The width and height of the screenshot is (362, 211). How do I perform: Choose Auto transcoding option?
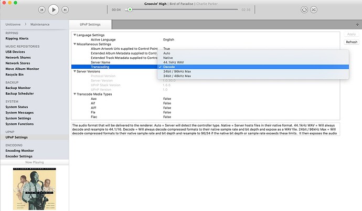point(253,53)
